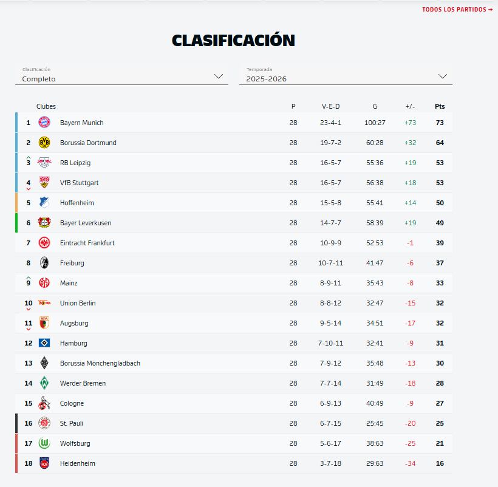Viewport: 498px width, 487px height.
Task: Open the RB Leipzig crest icon
Action: coord(45,163)
